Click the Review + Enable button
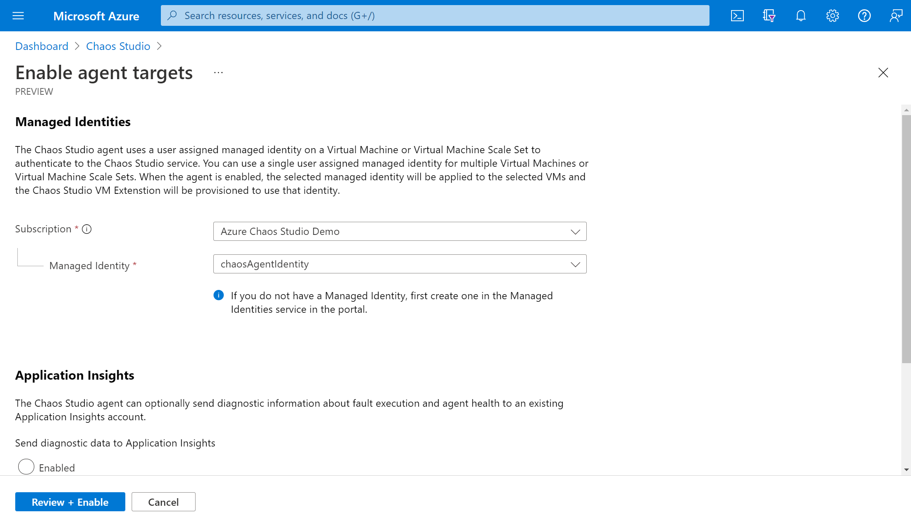The height and width of the screenshot is (521, 911). coord(70,502)
